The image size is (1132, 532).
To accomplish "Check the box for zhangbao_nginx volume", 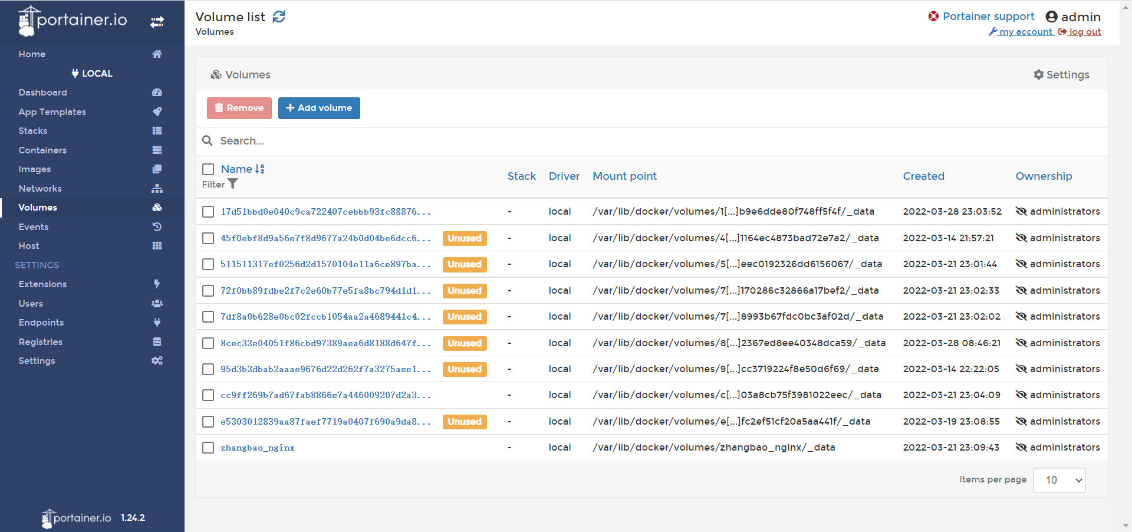I will pos(208,448).
